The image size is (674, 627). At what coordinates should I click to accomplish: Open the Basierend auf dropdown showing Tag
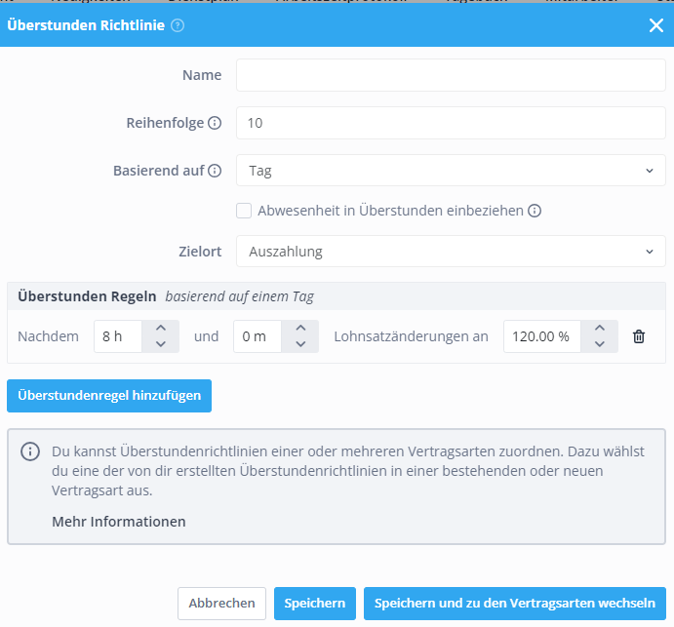coord(451,171)
